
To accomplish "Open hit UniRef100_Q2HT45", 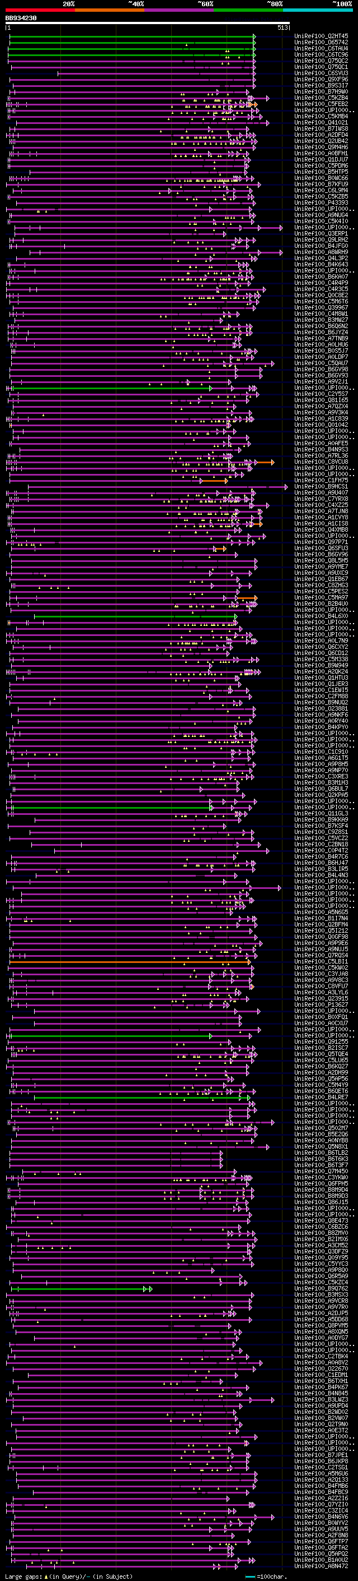I will tap(321, 36).
